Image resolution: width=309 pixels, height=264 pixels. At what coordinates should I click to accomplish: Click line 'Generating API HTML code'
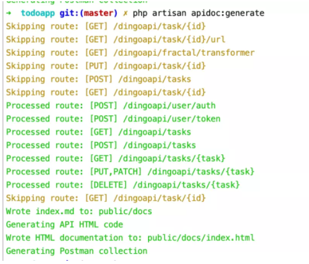tap(65, 225)
